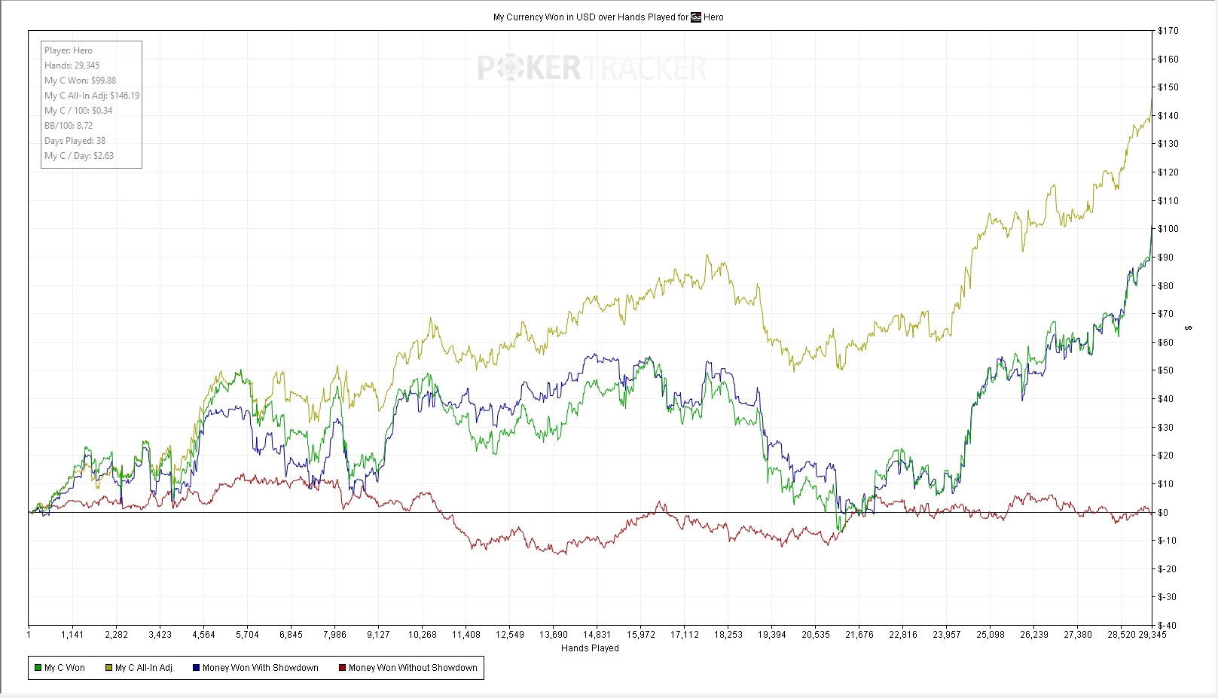Click "Days Played: 38" in the stats box
1218x698 pixels.
click(x=75, y=141)
